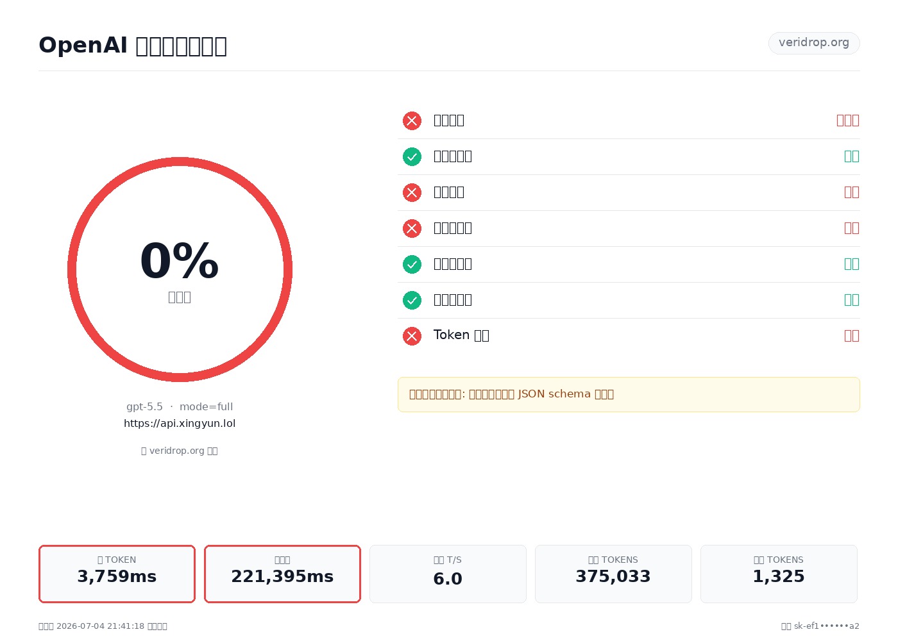898x641 pixels.
Task: Click the red status text on the Token row
Action: point(851,336)
